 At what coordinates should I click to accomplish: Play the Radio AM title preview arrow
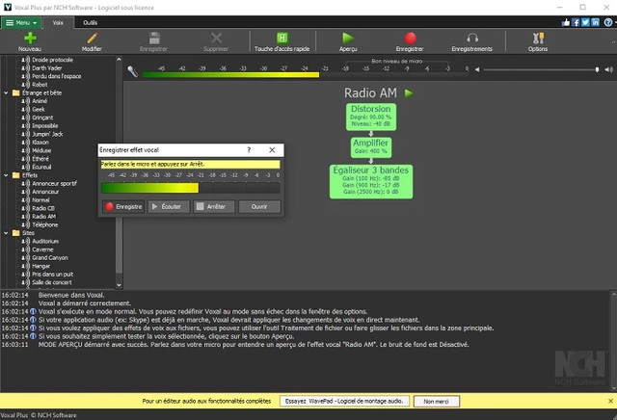coord(409,93)
